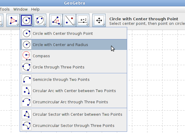The image size is (185, 133).
Task: Open Circle tool dropdown arrow
Action: pos(31,25)
